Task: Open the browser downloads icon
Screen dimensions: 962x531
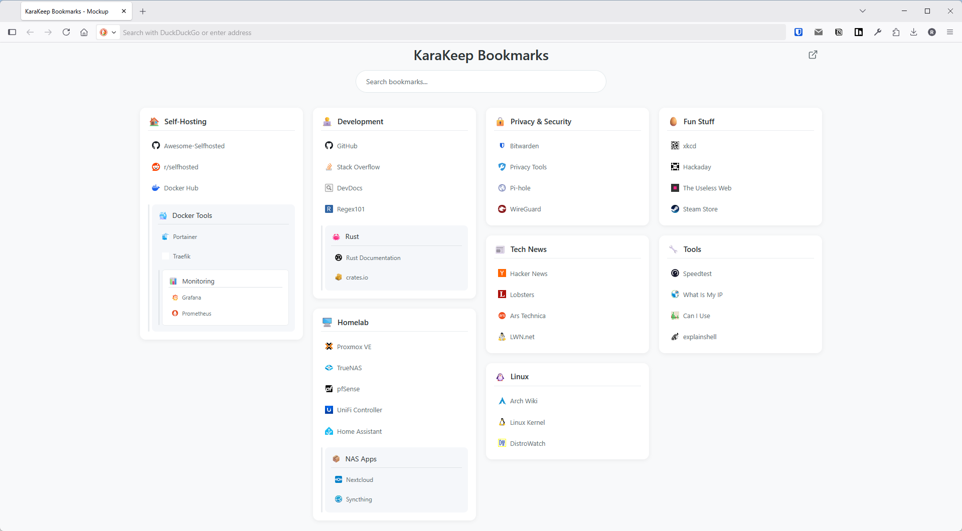Action: (913, 32)
